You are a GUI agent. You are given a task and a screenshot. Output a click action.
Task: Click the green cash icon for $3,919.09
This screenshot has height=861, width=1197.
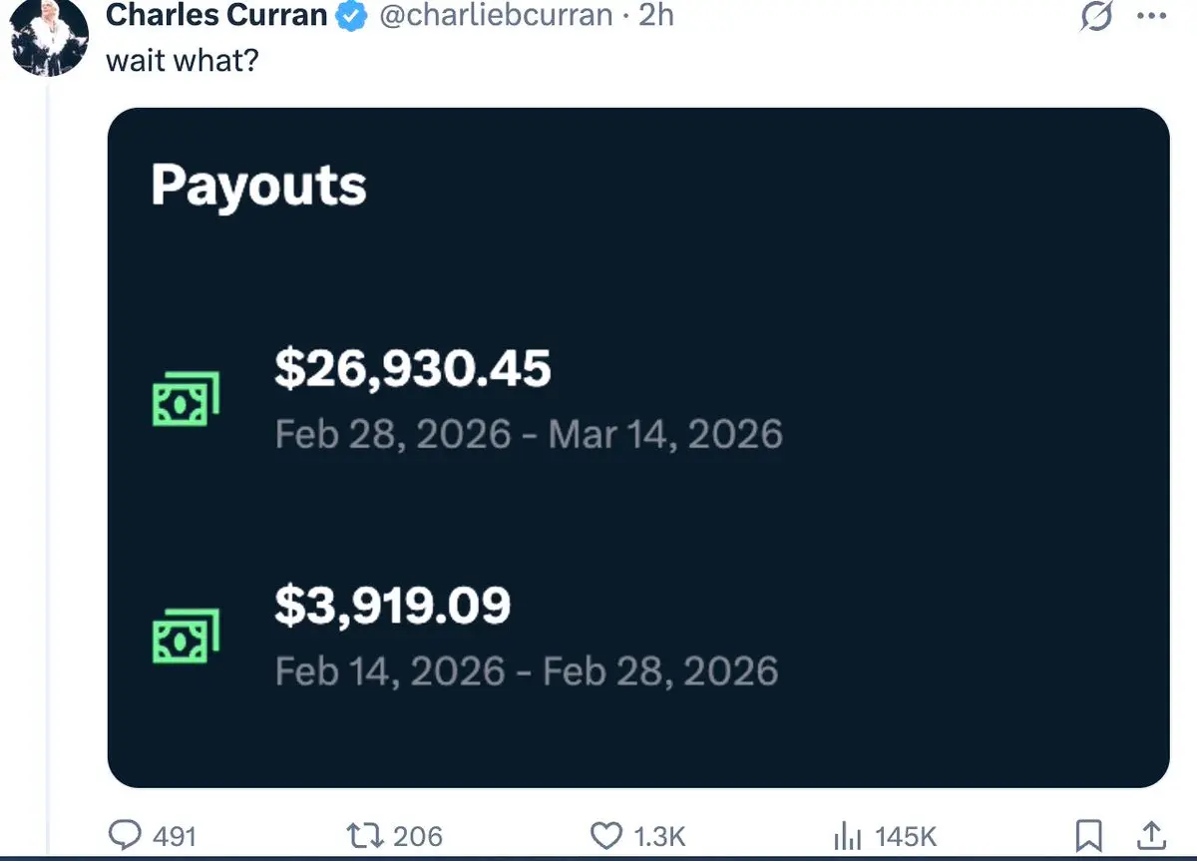(185, 637)
